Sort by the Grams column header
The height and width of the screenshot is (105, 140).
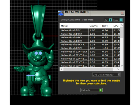point(94,26)
